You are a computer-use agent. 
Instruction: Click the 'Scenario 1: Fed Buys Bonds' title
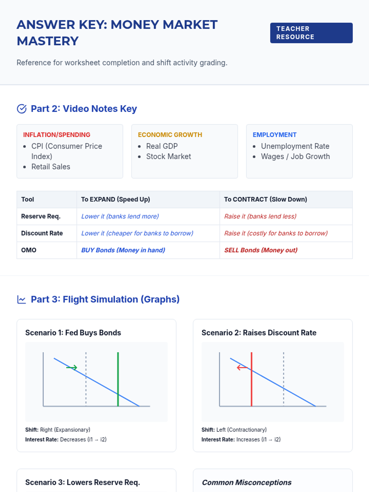73,333
